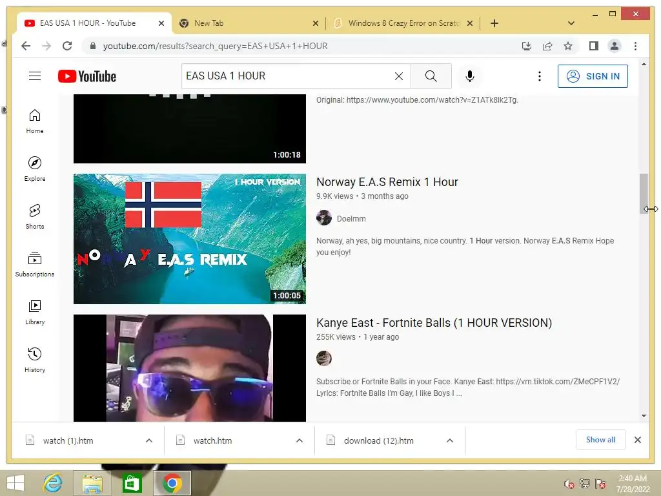The width and height of the screenshot is (661, 496).
Task: Click the muted volume tray icon
Action: (x=569, y=484)
